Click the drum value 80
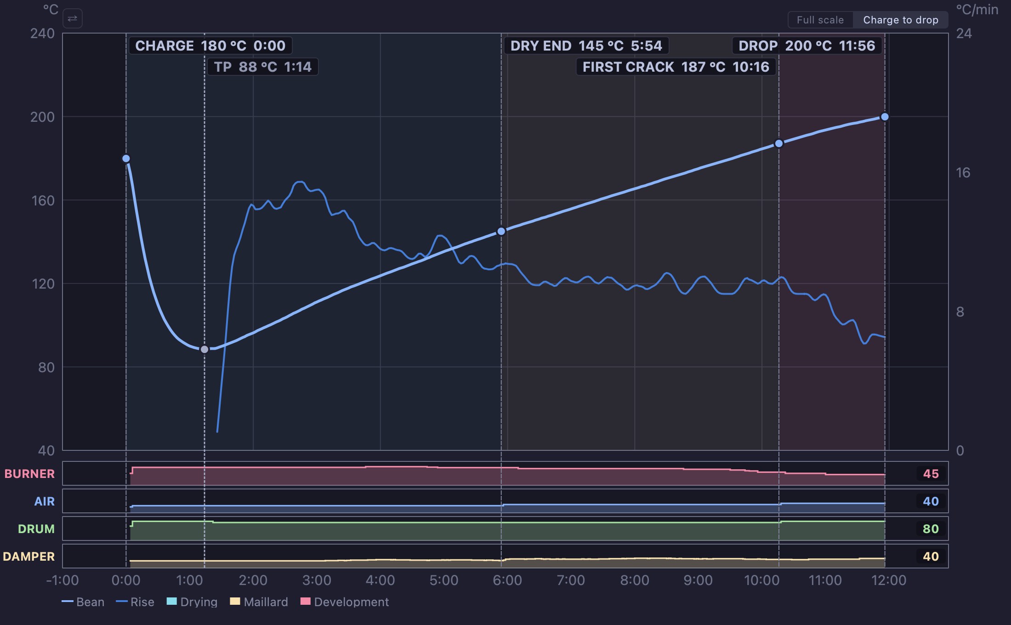 click(931, 529)
